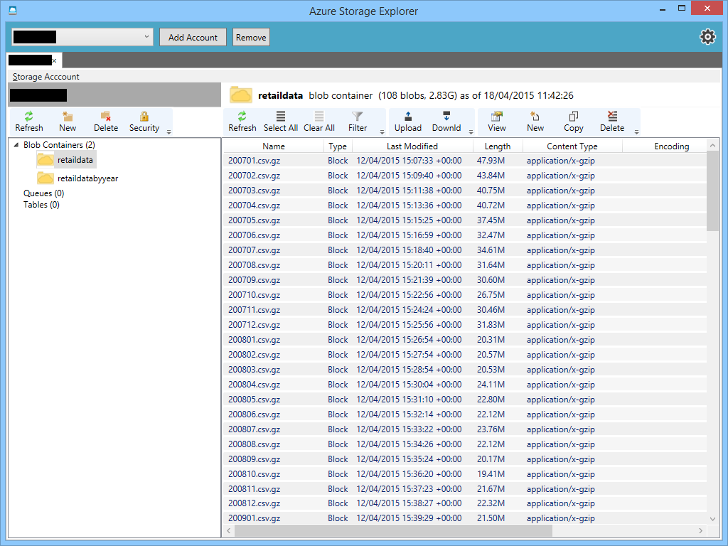Click the vertical scrollbar down arrow
The image size is (728, 546).
[x=712, y=519]
